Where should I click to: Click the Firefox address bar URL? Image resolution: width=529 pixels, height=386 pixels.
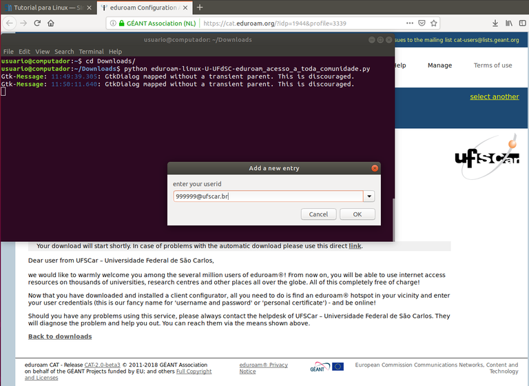[275, 23]
